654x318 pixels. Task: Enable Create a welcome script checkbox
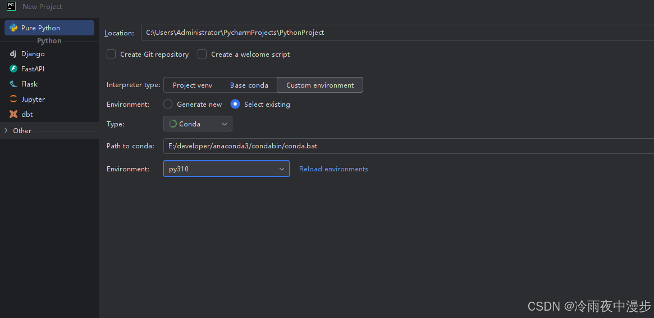[202, 54]
